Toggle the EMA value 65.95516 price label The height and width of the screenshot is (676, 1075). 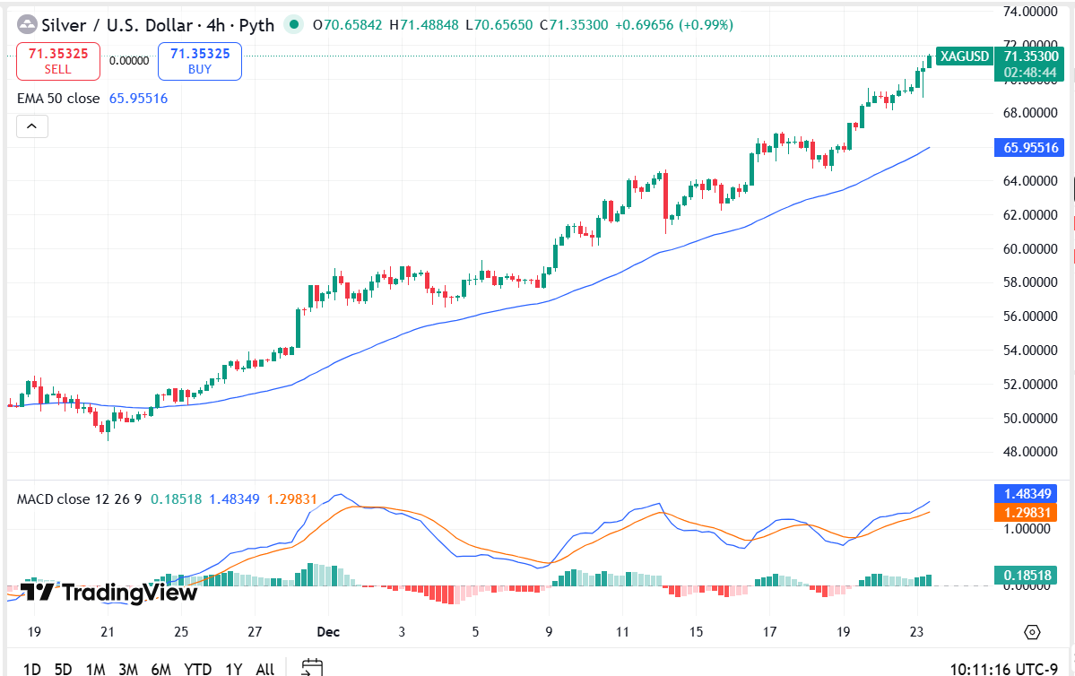[x=1028, y=148]
